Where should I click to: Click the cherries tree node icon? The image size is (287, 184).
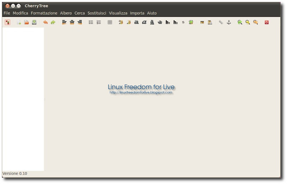tap(8, 22)
